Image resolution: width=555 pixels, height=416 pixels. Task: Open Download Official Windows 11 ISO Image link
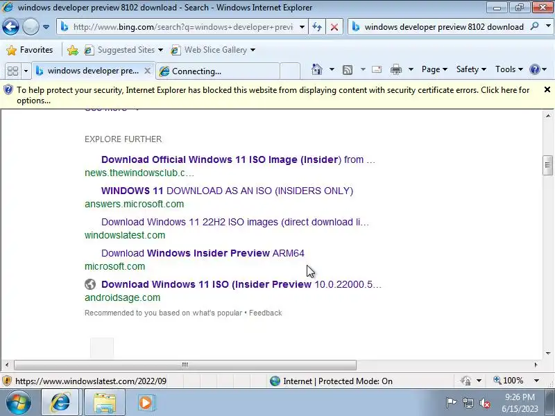pyautogui.click(x=238, y=159)
